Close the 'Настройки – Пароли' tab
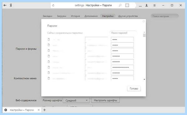Viewport: 187px width, 115px height. (39, 110)
